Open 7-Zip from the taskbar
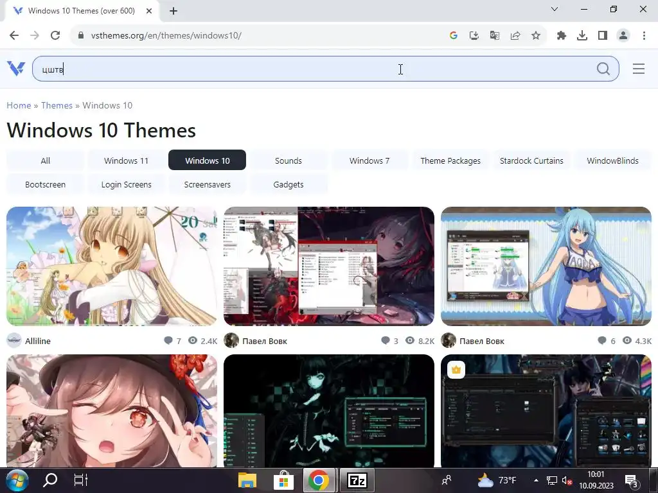 pos(357,480)
